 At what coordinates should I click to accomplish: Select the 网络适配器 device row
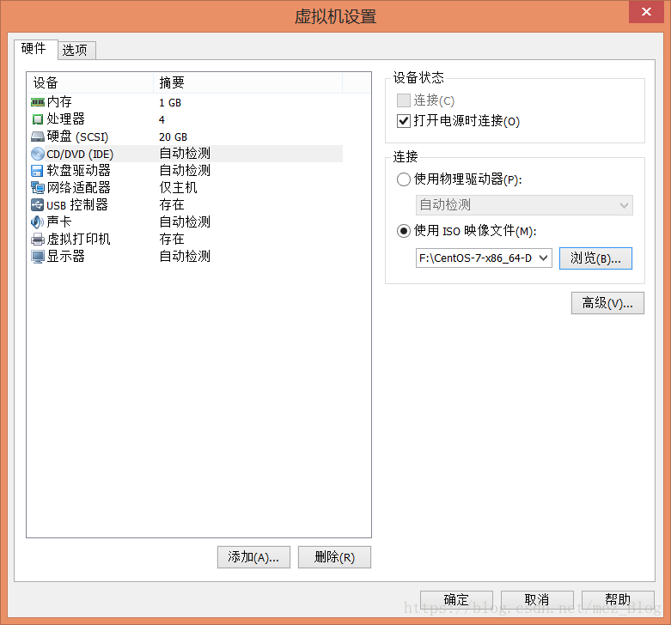pos(186,188)
